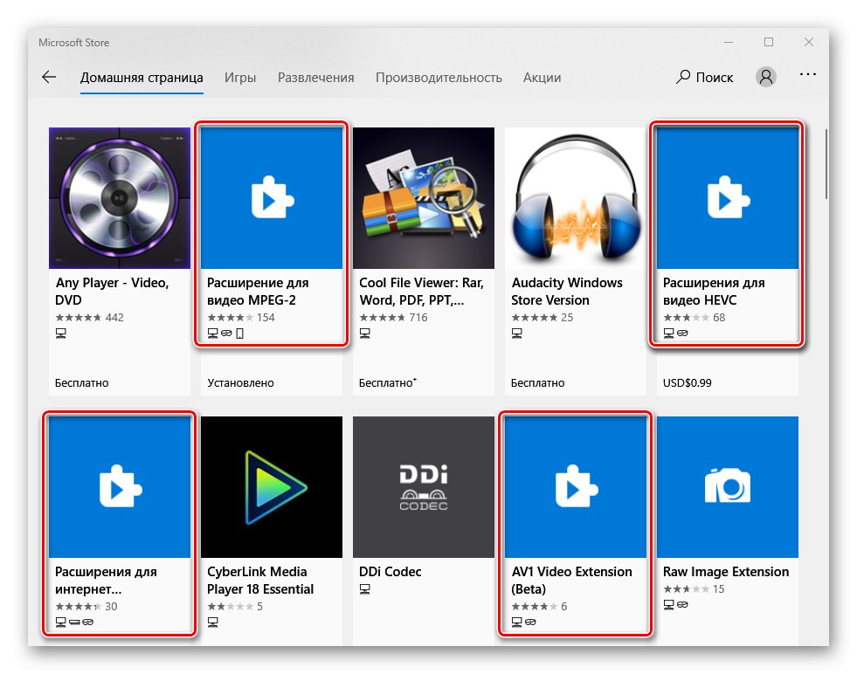Switch to the Развлечения tab

(x=316, y=77)
